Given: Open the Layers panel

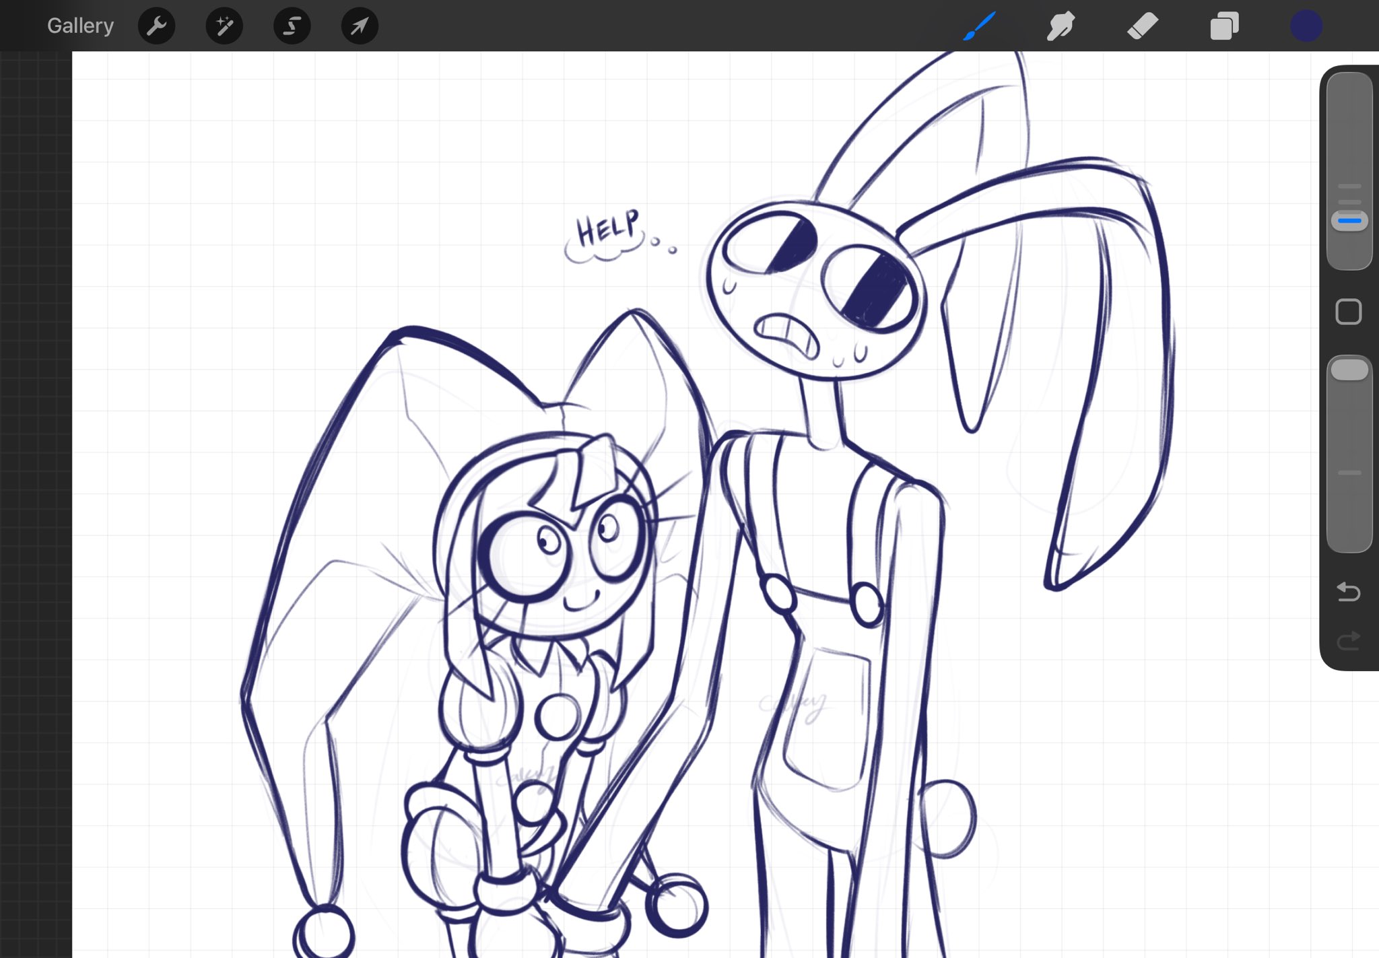Looking at the screenshot, I should pyautogui.click(x=1224, y=26).
